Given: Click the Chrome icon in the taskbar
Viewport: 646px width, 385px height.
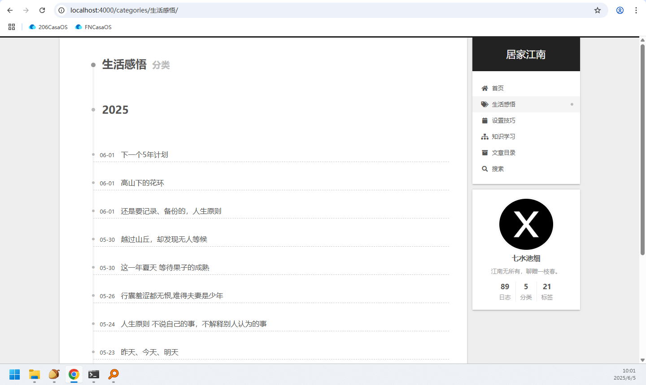Looking at the screenshot, I should [x=74, y=374].
